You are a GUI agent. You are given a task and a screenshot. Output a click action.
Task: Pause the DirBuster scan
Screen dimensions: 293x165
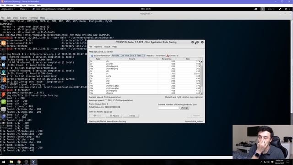coord(114,116)
